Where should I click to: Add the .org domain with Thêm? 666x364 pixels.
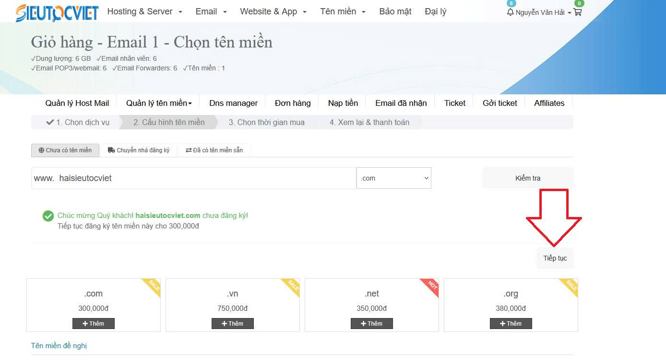pyautogui.click(x=511, y=324)
